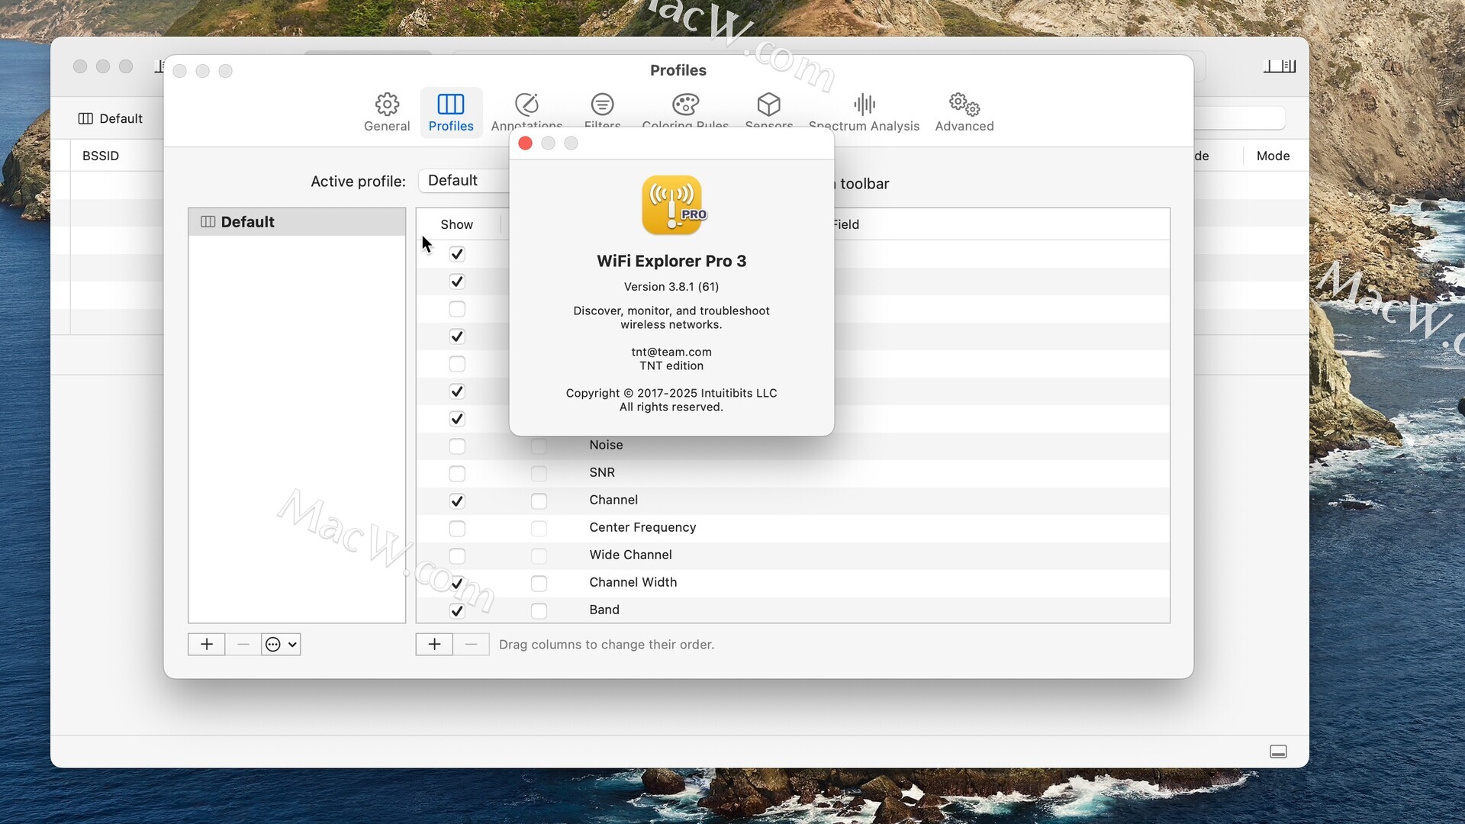Close the About WiFi Explorer window
This screenshot has width=1465, height=824.
click(x=525, y=143)
